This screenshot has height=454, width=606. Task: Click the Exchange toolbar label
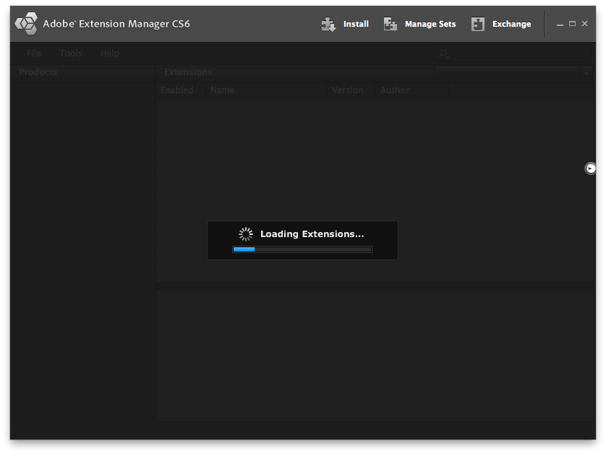point(511,24)
